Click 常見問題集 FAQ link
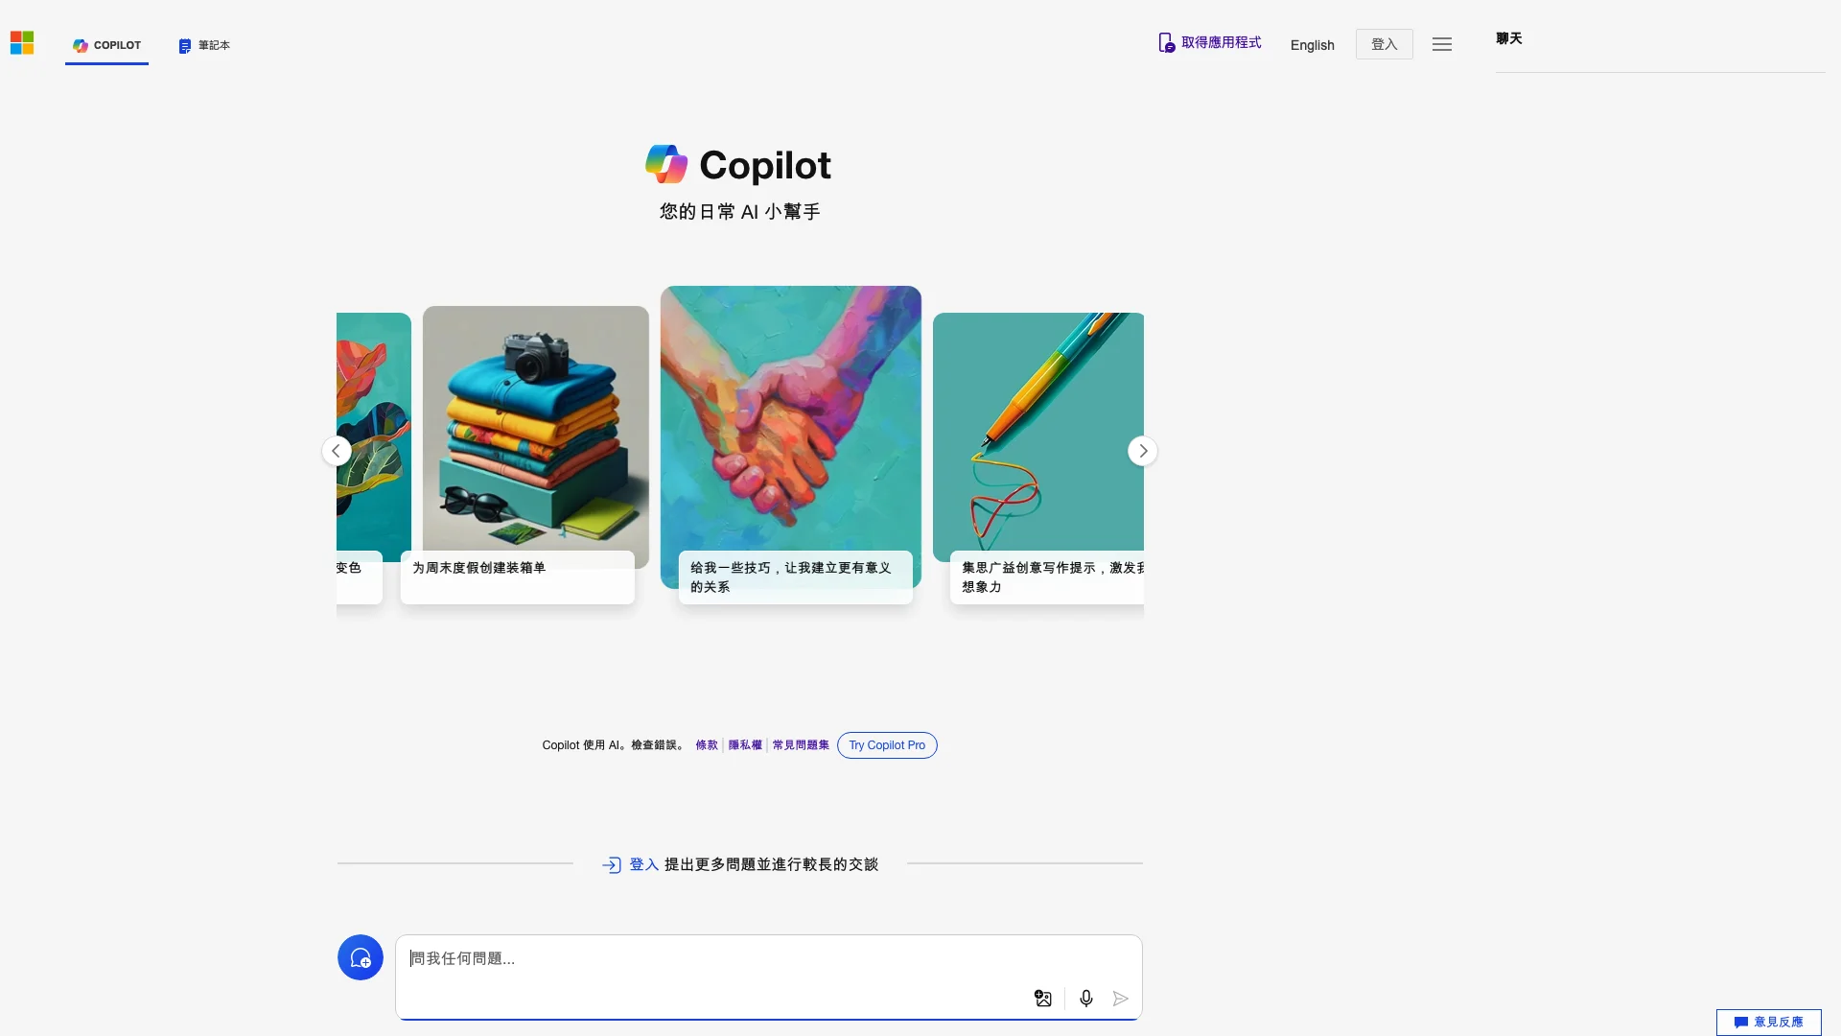This screenshot has width=1841, height=1036. tap(799, 743)
